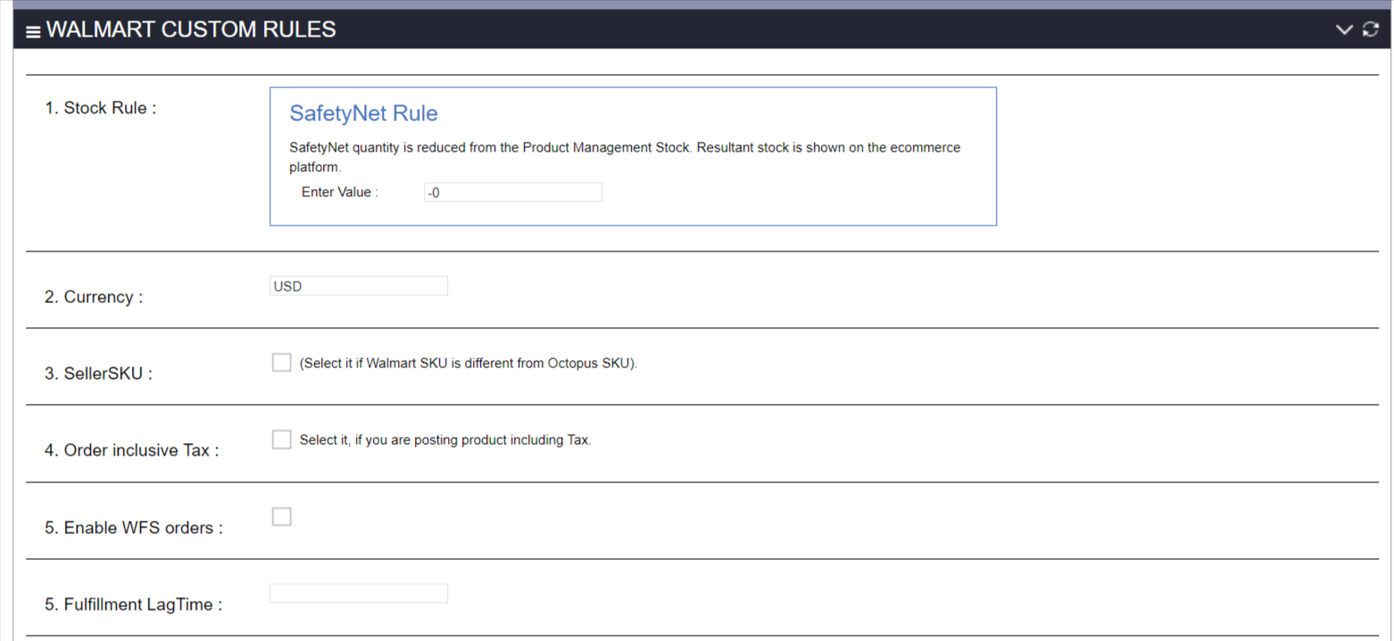Activate the Fulfillment LagTime input box
This screenshot has width=1394, height=641.
tap(359, 594)
